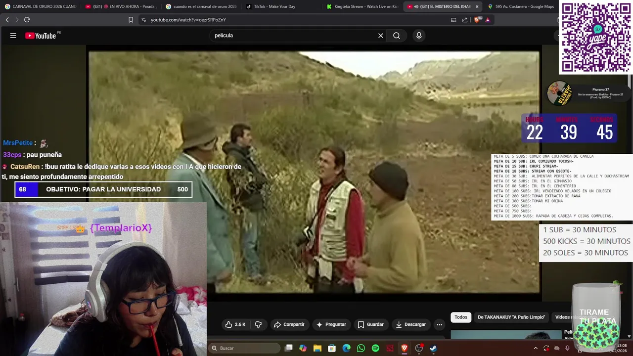Open File Explorer from the taskbar
The height and width of the screenshot is (356, 633).
click(x=317, y=348)
